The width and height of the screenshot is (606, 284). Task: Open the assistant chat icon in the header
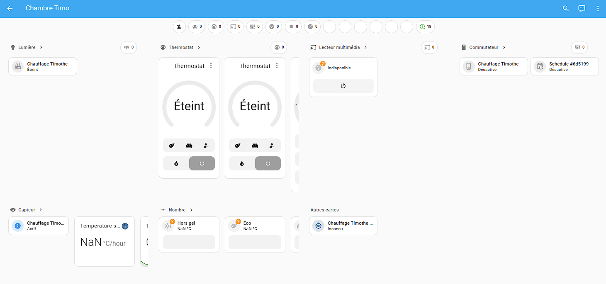[582, 8]
